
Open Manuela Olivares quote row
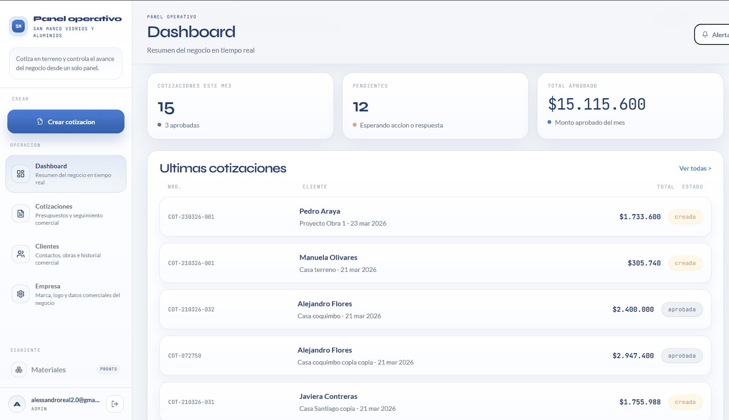point(435,263)
